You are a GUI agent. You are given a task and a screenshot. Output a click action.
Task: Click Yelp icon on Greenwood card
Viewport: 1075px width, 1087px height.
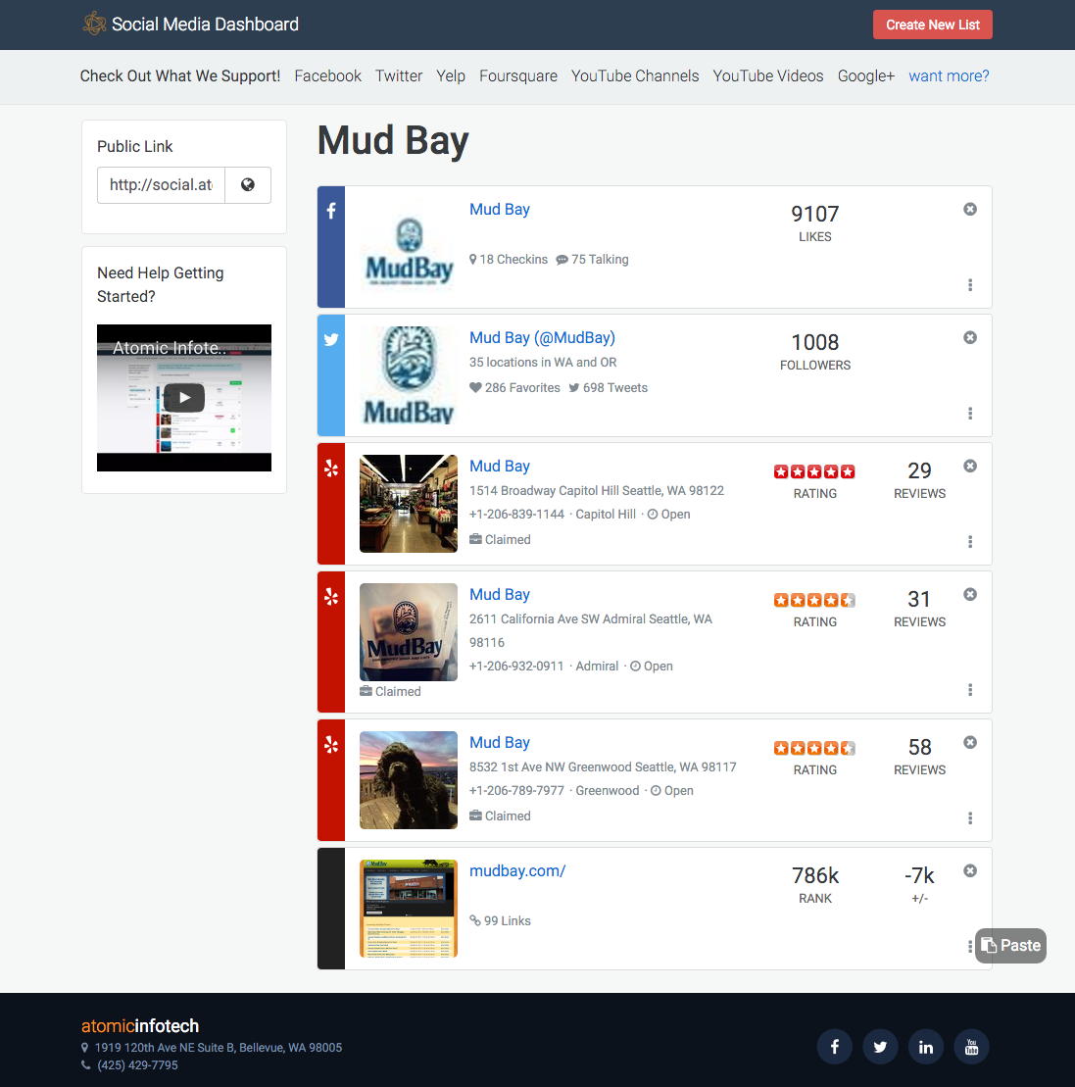[x=331, y=745]
